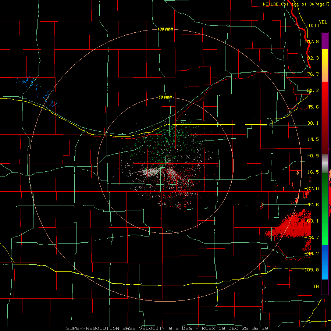Select the -0.9 velocity scale value
This screenshot has width=331, height=331.
tap(313, 156)
